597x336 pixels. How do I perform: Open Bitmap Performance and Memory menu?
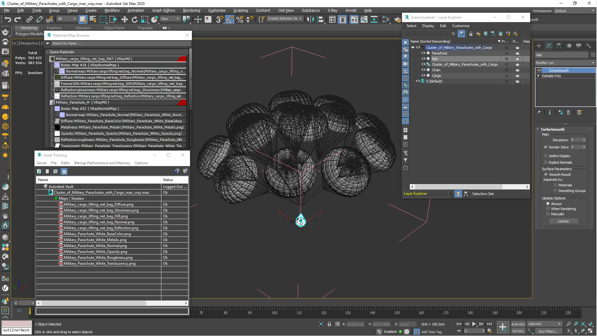tap(102, 163)
